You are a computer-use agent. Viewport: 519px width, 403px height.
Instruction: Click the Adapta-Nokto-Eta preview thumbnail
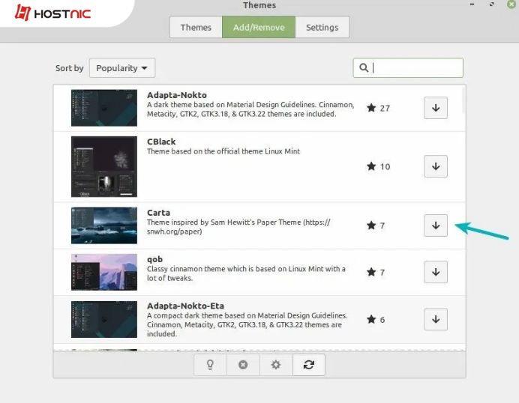(x=104, y=319)
